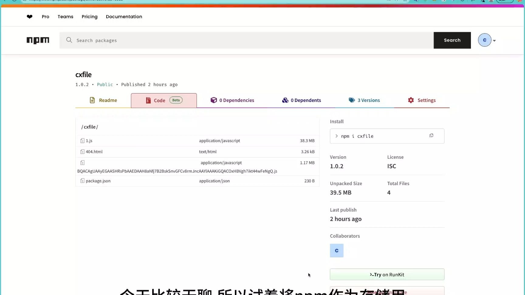Click the file icon of the BQACAgUAAy file
The width and height of the screenshot is (525, 295).
[x=82, y=163]
